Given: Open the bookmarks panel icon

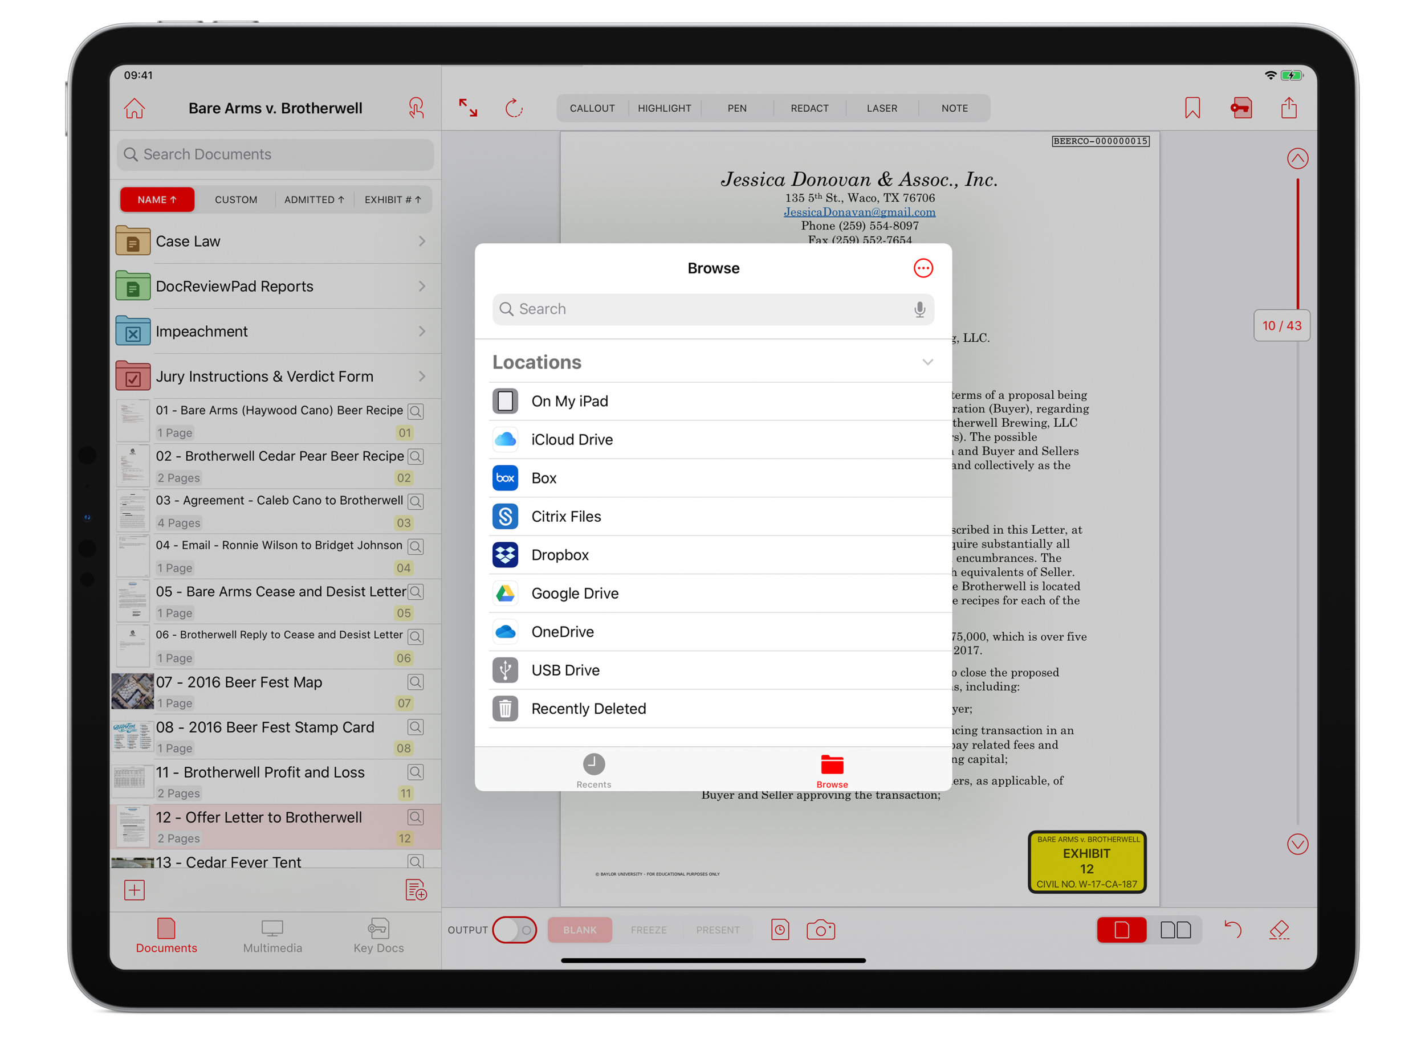Looking at the screenshot, I should 1192,108.
